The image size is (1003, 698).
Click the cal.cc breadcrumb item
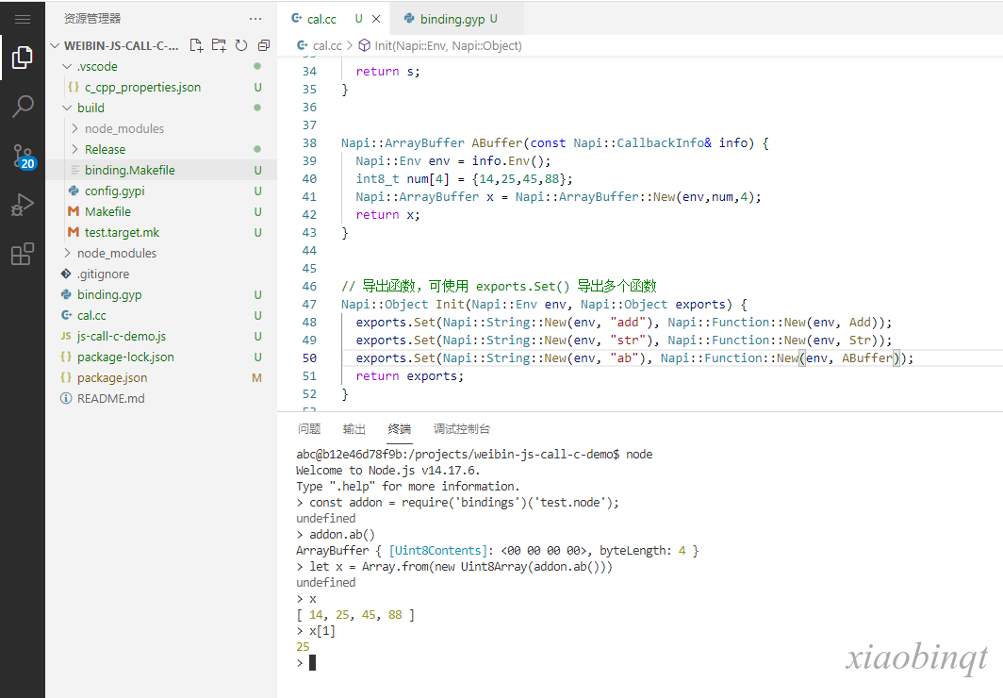click(x=327, y=45)
